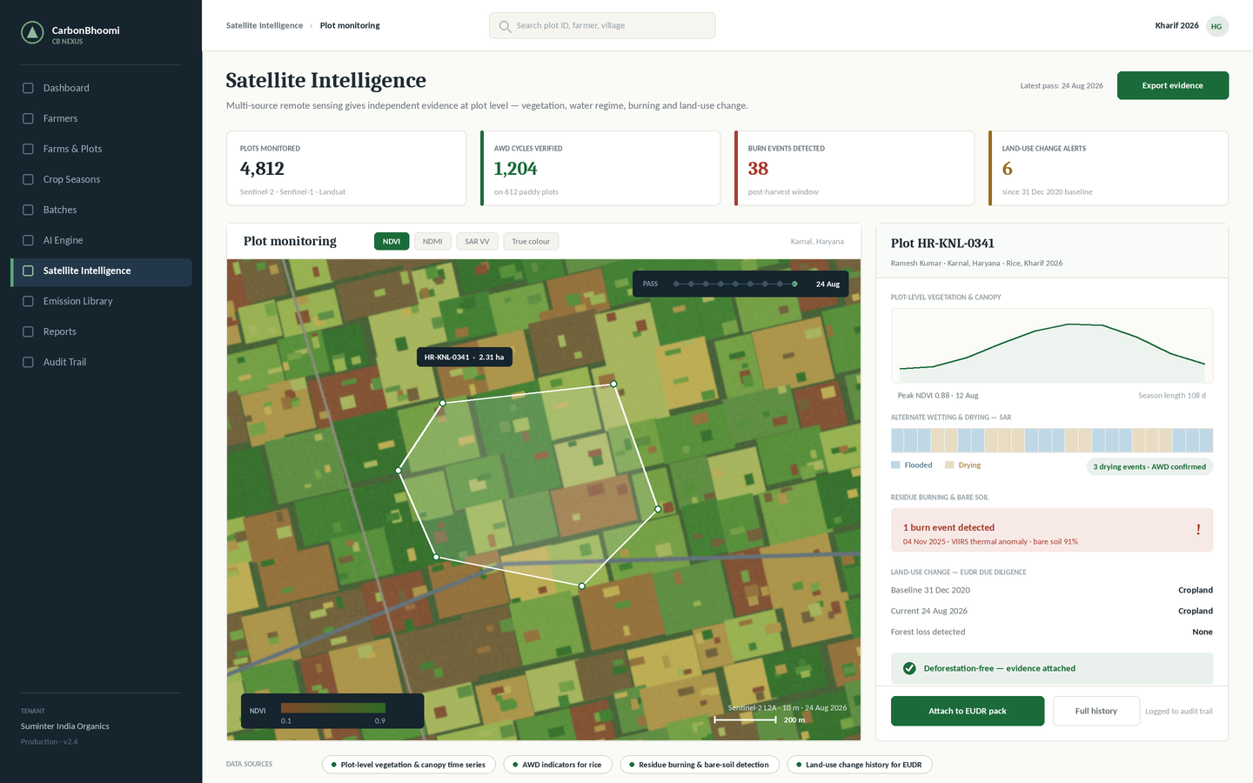Switch to the NDMI layer

[x=432, y=241]
